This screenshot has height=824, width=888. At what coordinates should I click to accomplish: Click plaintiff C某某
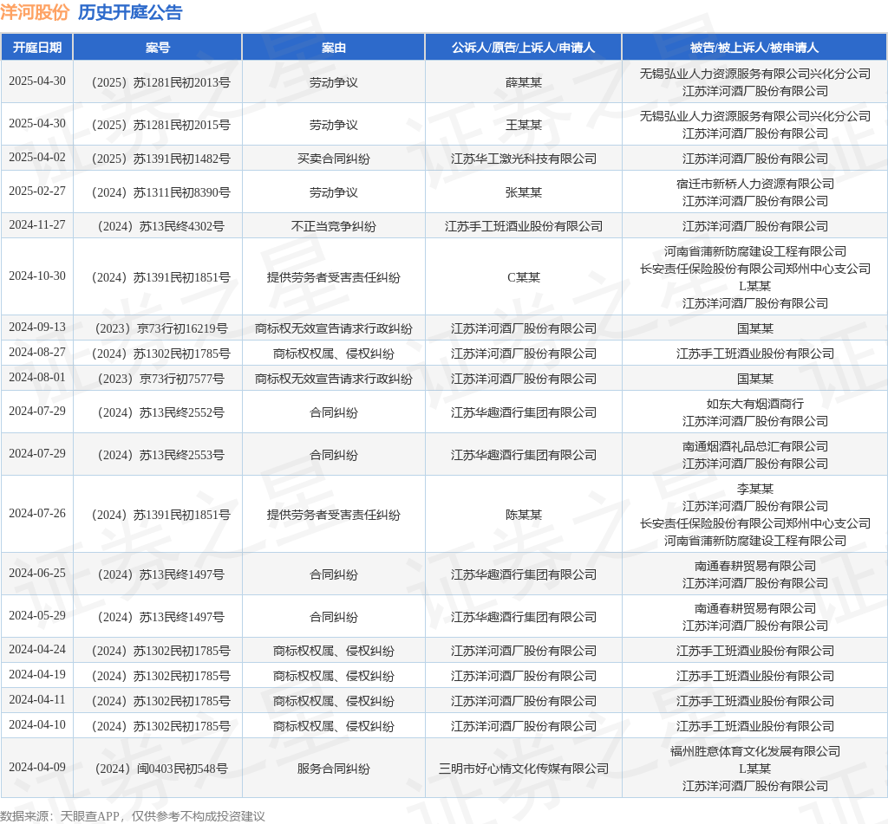click(x=523, y=277)
